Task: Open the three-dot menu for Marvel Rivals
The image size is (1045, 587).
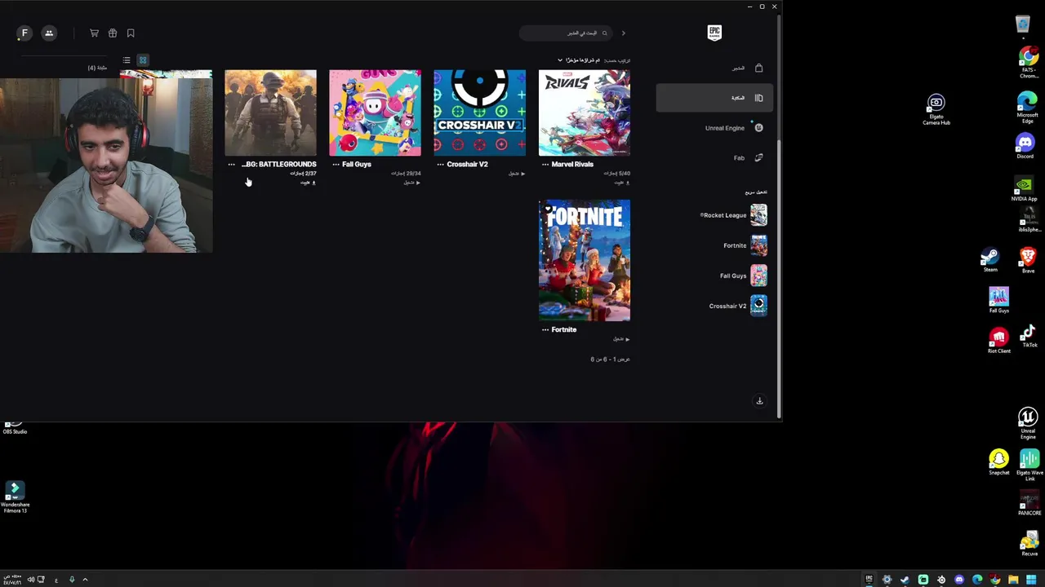Action: pos(545,165)
